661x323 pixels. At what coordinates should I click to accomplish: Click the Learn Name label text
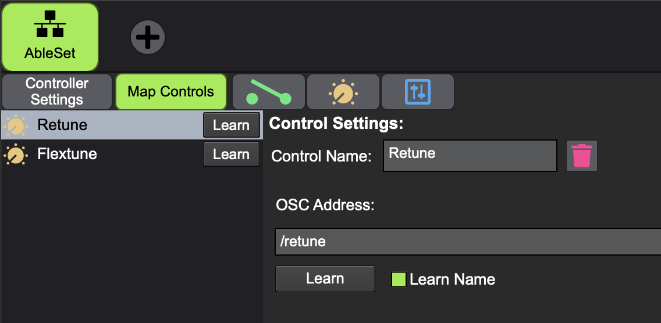pyautogui.click(x=452, y=279)
